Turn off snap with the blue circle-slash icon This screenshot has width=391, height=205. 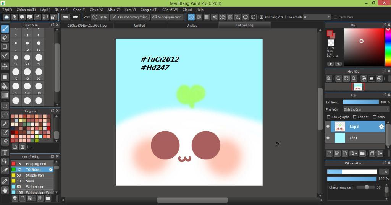click(x=191, y=17)
